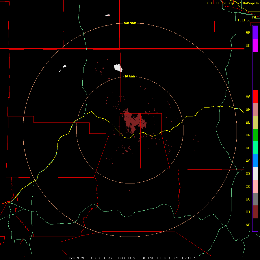Click the BD yellow legend swatch

255,122
